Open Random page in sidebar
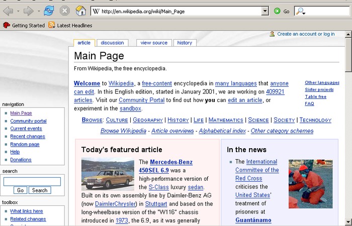Screen dimensions: 352x226 coord(25,144)
